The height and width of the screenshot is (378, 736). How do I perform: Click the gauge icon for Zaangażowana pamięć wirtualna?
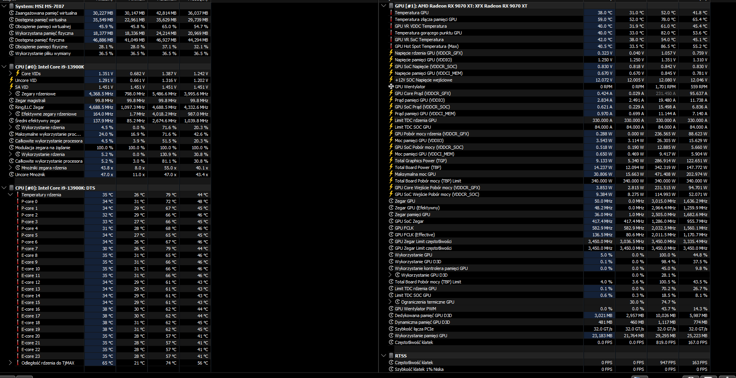point(11,13)
